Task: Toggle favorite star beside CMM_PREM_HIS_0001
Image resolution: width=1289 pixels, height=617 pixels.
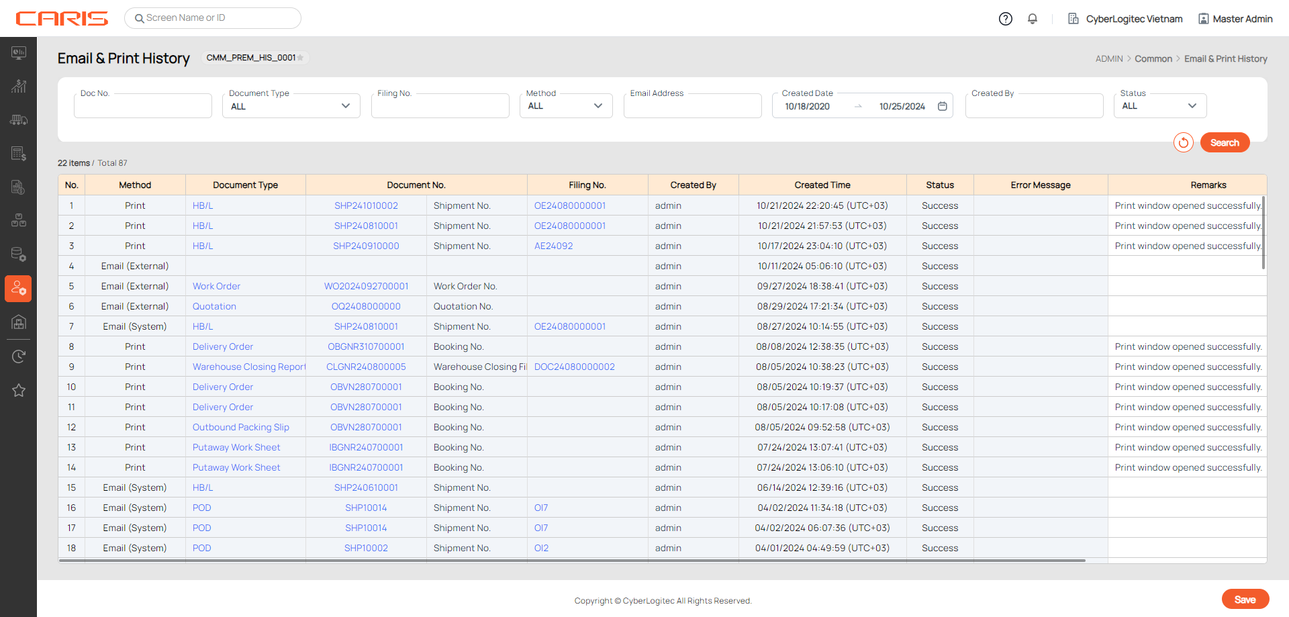Action: point(301,58)
